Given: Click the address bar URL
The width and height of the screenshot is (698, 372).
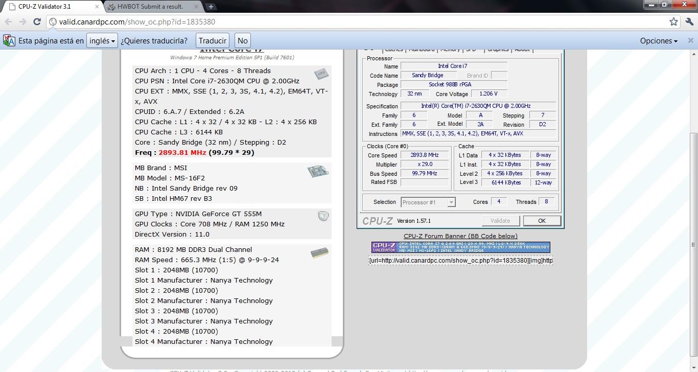Looking at the screenshot, I should pos(137,21).
